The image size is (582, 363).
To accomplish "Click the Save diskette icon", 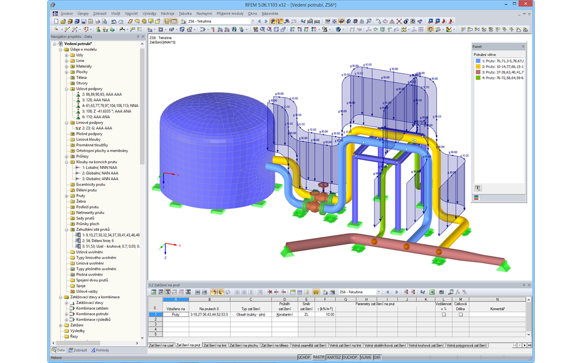I will click(x=84, y=21).
